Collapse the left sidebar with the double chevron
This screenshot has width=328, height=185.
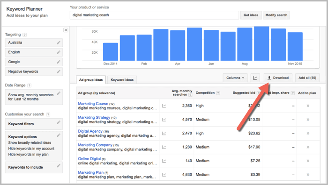click(x=66, y=30)
